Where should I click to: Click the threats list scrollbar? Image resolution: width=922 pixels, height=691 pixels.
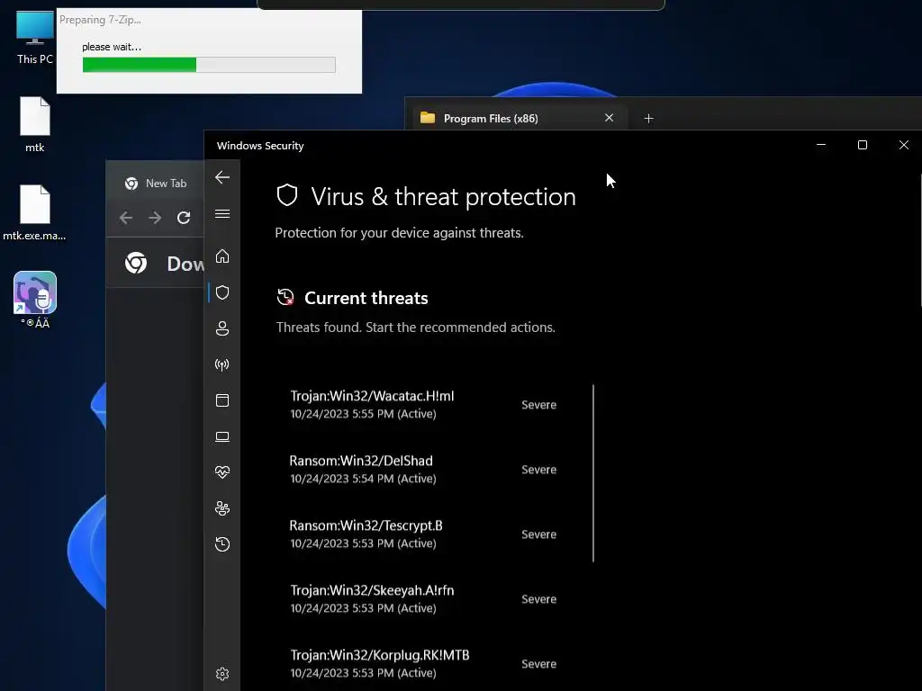[x=593, y=473]
